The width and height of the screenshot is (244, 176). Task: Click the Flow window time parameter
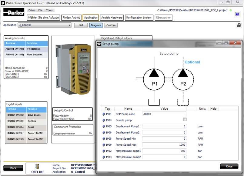point(72,119)
